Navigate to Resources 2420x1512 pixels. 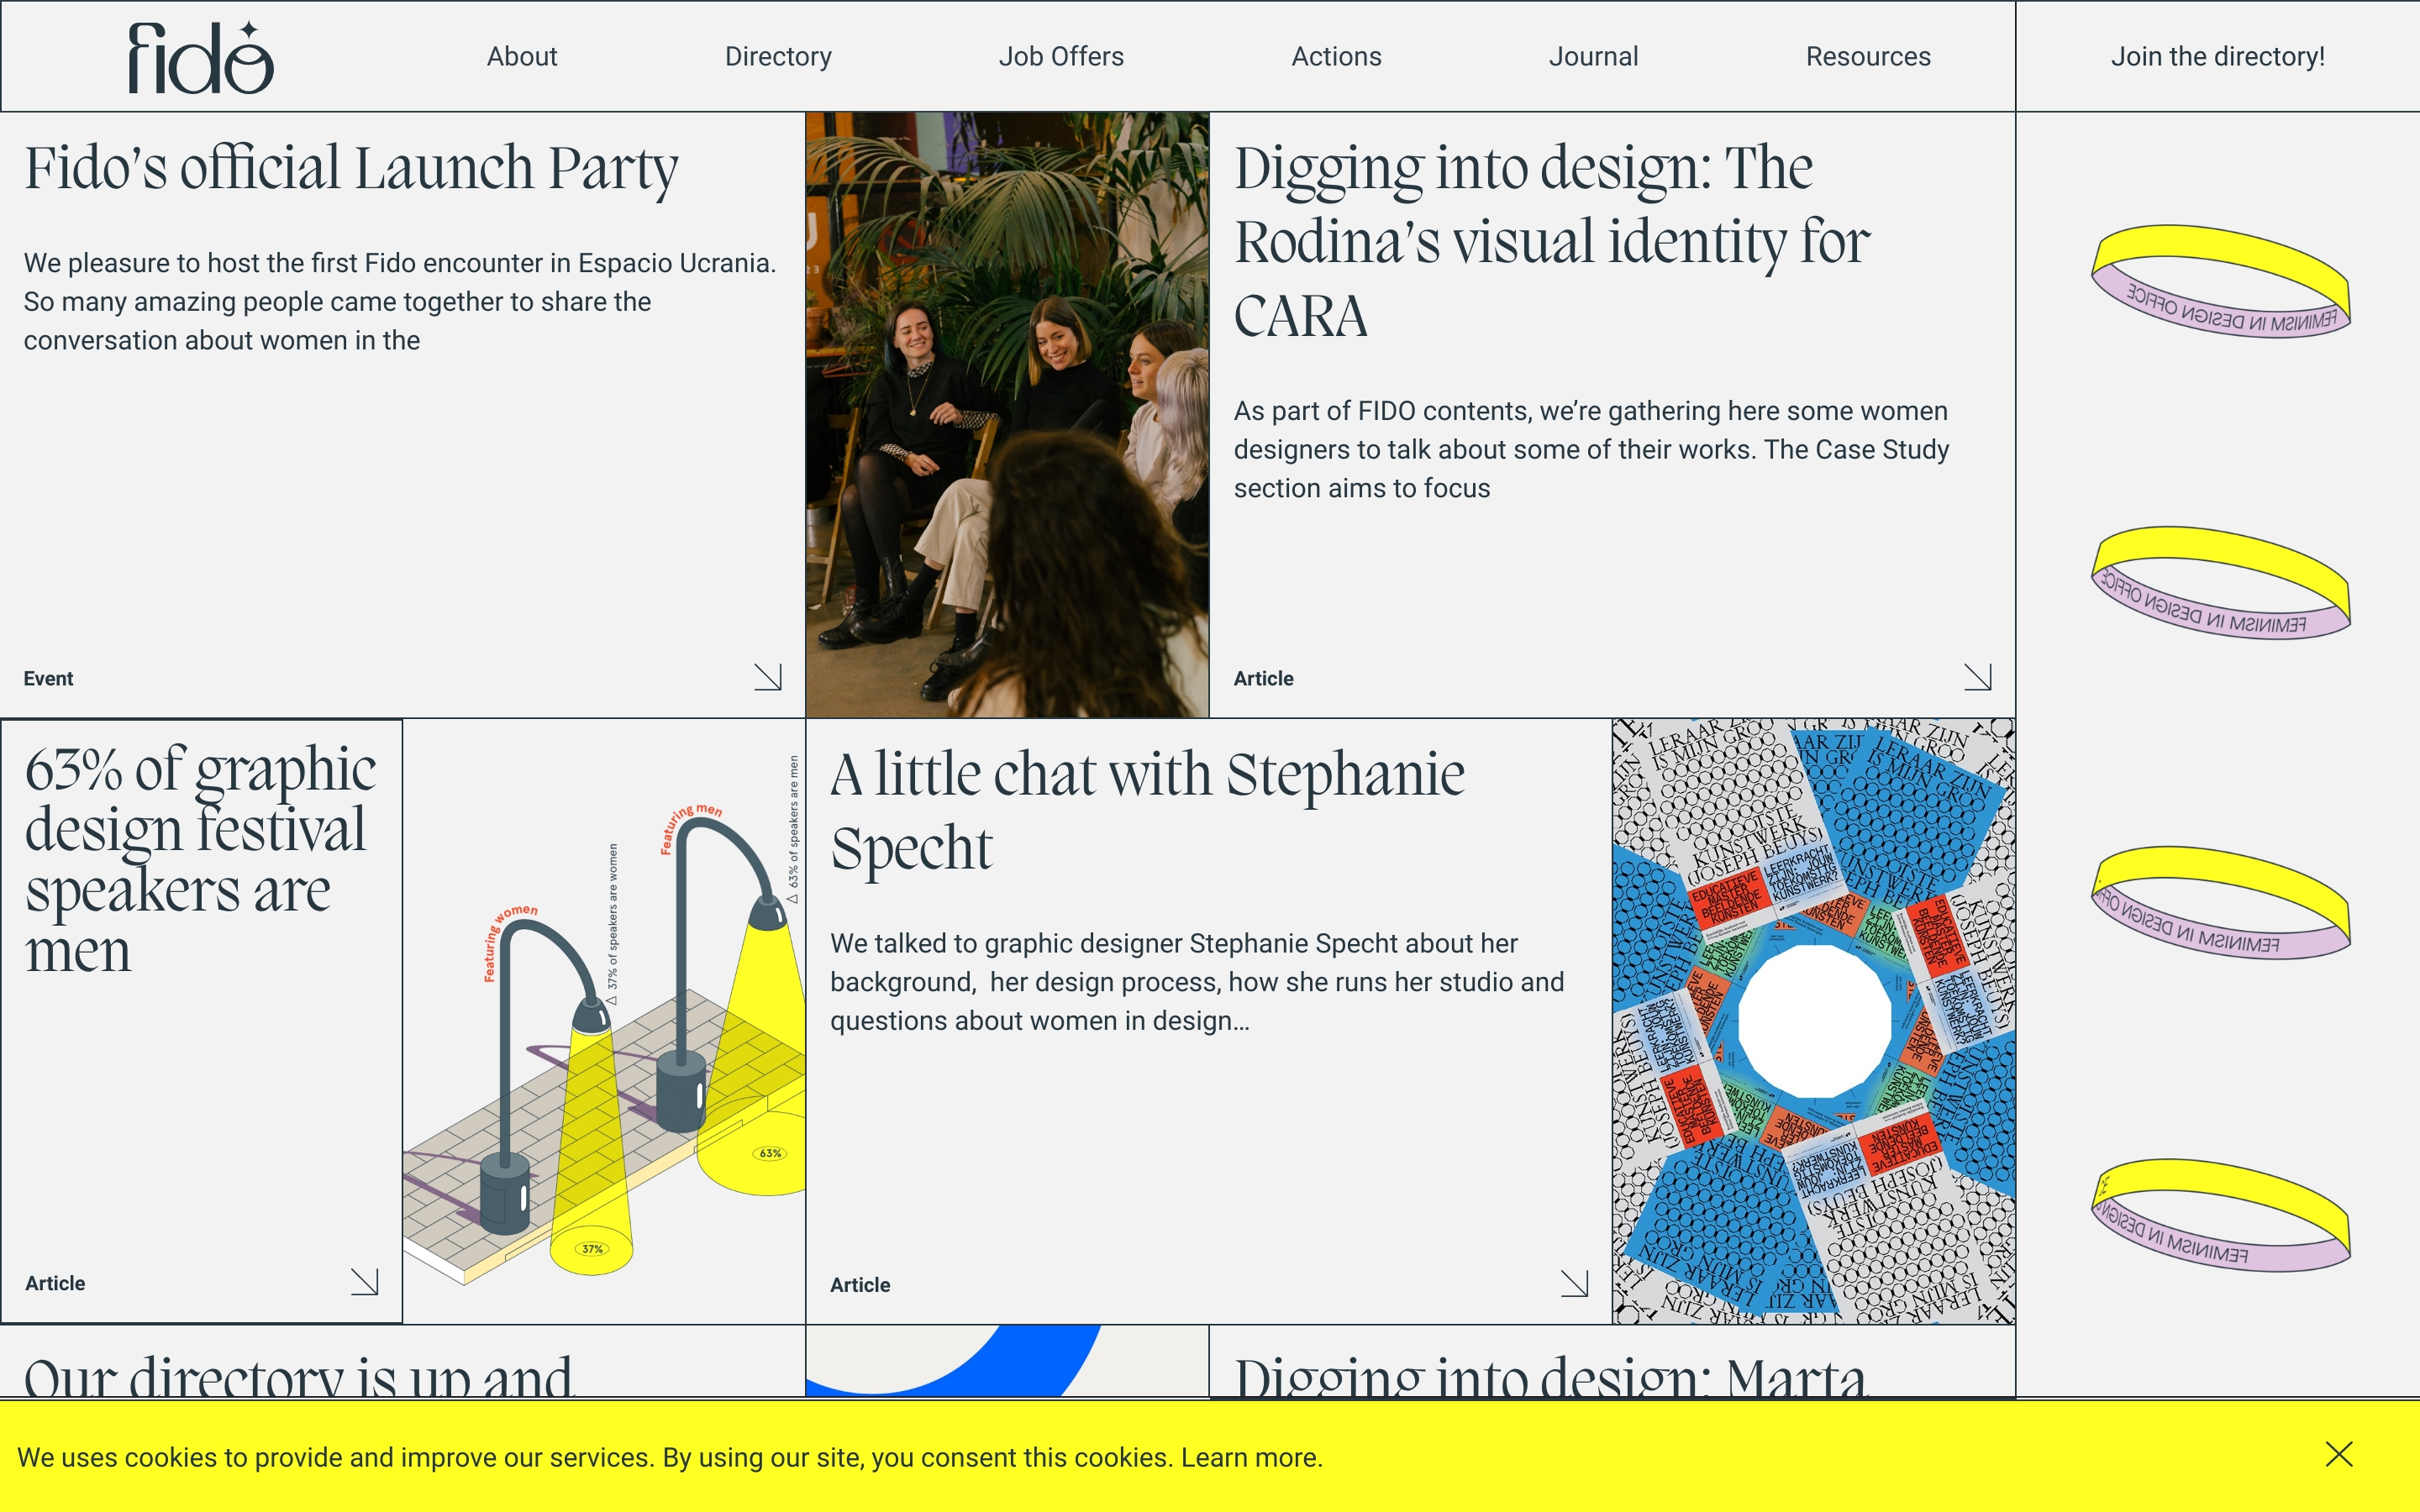click(1867, 57)
